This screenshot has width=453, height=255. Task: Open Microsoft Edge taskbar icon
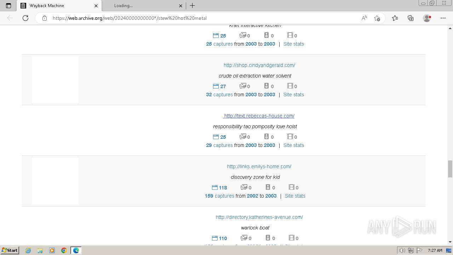(x=76, y=250)
